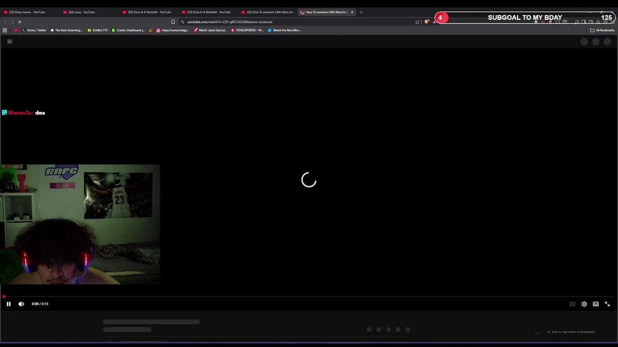
Task: Enter fullscreen mode in the player
Action: tap(607, 304)
